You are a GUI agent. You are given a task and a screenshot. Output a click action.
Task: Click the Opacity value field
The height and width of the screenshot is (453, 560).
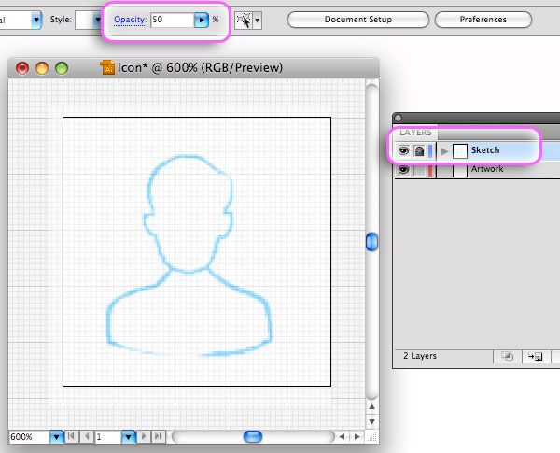tap(173, 20)
